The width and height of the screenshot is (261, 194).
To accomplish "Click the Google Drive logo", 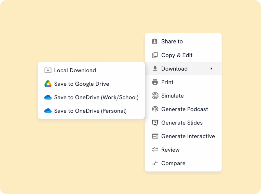I will pyautogui.click(x=48, y=84).
